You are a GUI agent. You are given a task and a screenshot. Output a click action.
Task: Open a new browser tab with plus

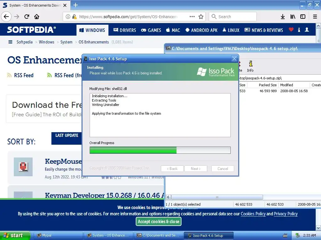76,5
